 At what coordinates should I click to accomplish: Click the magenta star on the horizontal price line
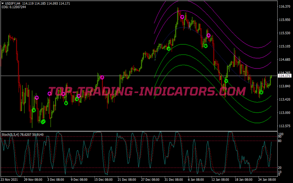tap(102, 77)
